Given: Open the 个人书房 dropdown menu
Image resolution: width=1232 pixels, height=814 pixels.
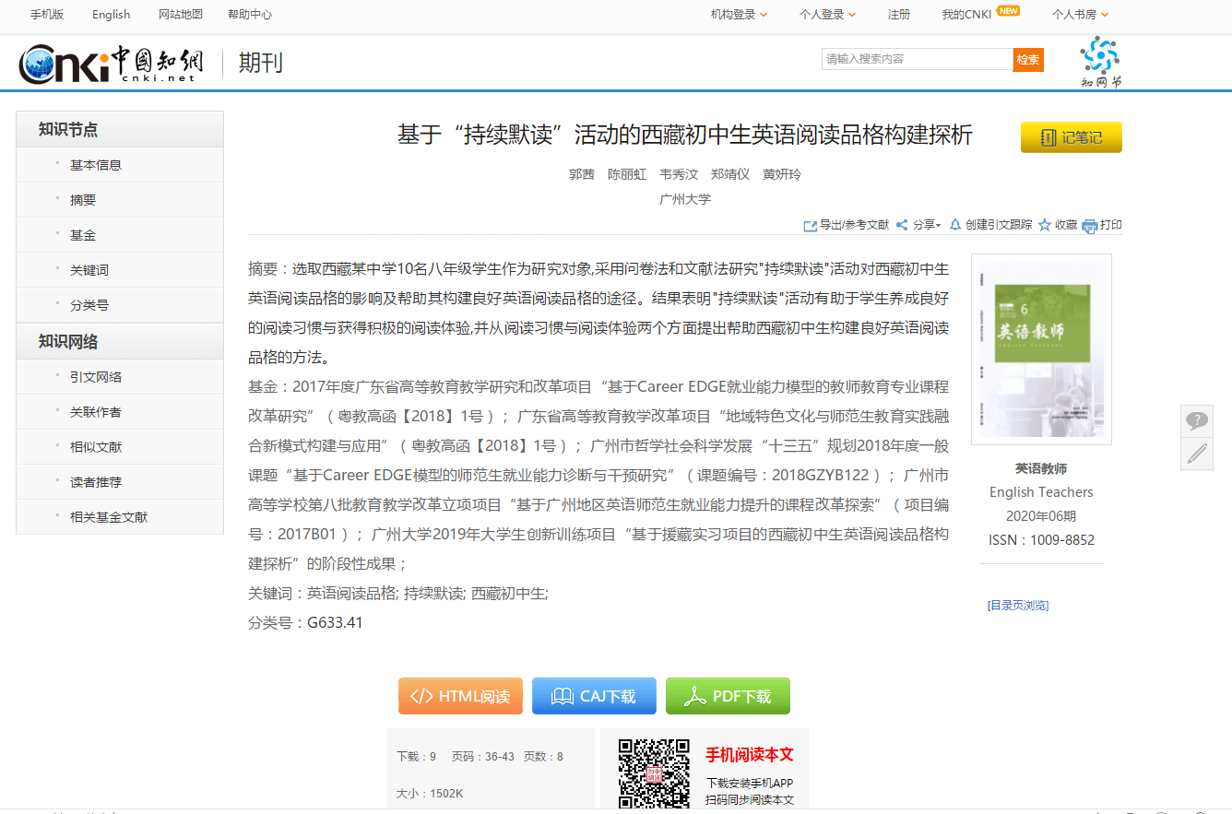Looking at the screenshot, I should (1080, 15).
